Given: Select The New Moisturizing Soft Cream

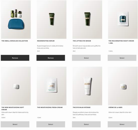Looking at the screenshot, I should 15,124.
